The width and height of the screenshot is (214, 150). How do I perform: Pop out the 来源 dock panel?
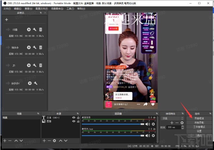tap(78, 114)
